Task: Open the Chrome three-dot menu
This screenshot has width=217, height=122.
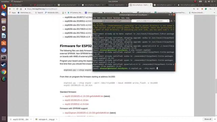Action: [215, 9]
